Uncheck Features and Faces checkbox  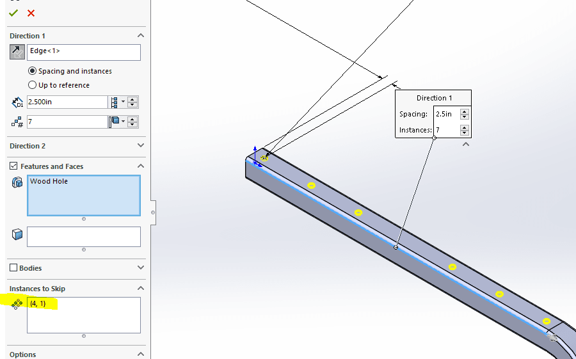point(13,166)
